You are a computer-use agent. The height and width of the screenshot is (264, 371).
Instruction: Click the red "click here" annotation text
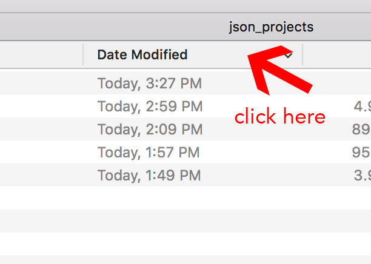point(280,116)
